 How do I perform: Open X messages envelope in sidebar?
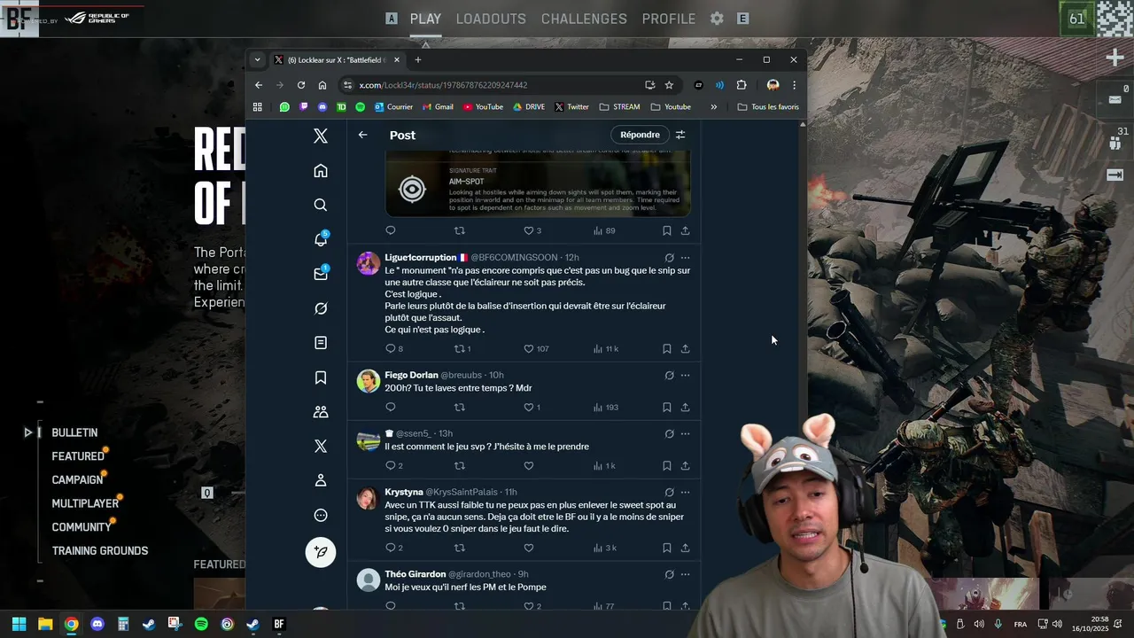click(x=321, y=274)
